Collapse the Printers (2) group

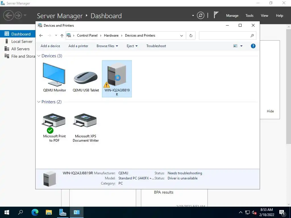click(x=39, y=102)
